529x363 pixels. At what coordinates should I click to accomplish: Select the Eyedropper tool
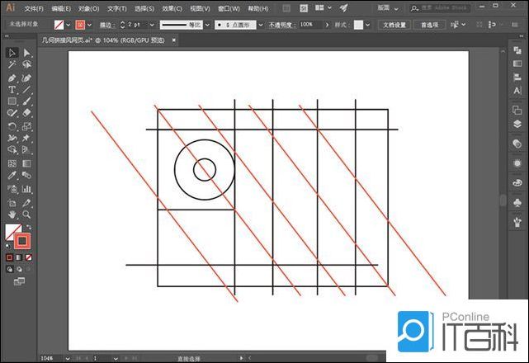12,175
